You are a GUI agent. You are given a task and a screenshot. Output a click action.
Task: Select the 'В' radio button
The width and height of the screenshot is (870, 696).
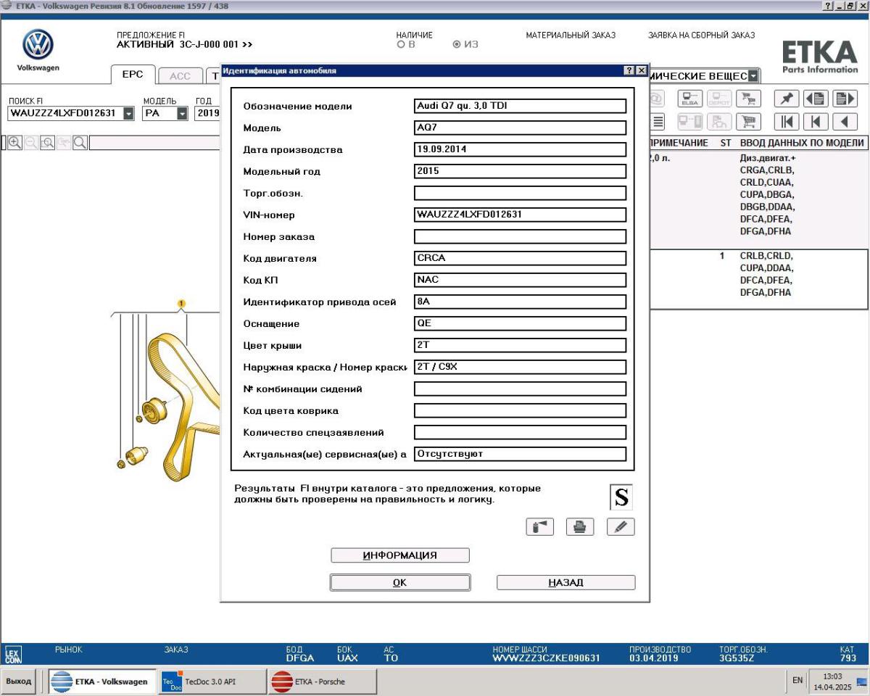coord(401,45)
